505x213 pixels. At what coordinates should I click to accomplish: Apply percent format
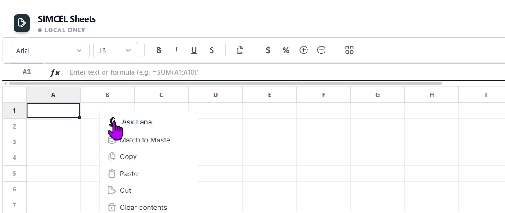pos(286,50)
